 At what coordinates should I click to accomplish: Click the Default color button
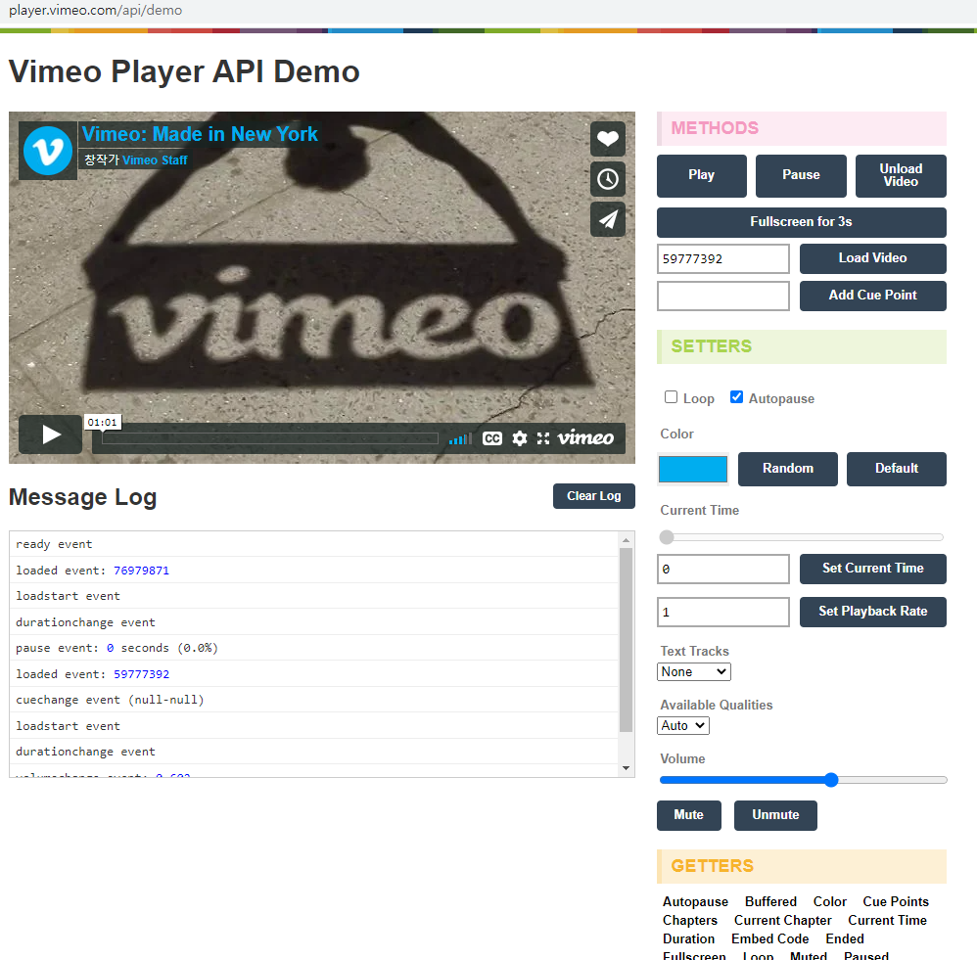[x=897, y=469]
